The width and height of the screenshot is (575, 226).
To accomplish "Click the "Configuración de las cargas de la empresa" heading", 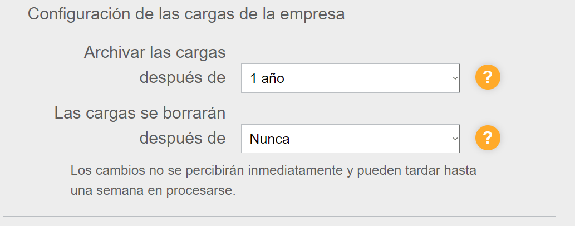I will point(186,14).
